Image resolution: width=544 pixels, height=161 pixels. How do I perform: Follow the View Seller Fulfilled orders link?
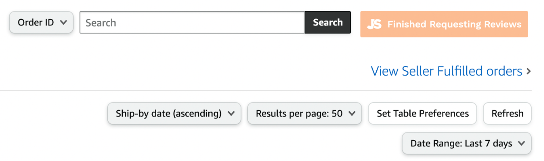(447, 71)
